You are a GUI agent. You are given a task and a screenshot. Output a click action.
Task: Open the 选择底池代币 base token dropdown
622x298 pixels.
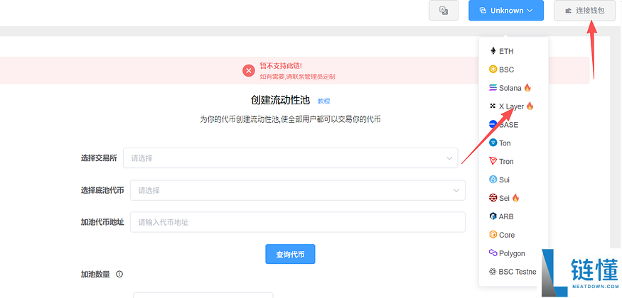pyautogui.click(x=298, y=190)
